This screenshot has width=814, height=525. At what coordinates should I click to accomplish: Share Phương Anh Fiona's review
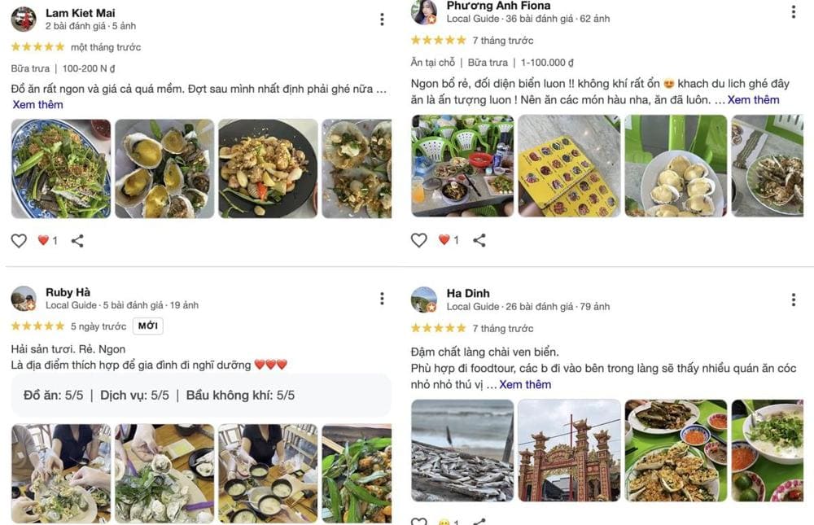(x=479, y=240)
